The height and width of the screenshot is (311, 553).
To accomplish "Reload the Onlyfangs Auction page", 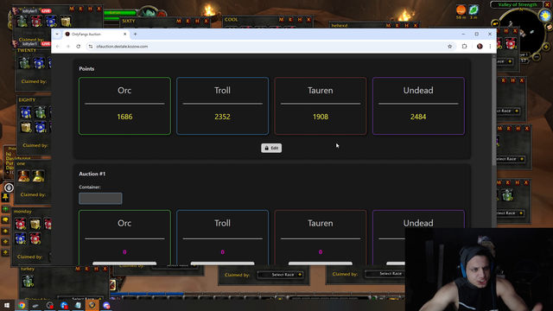I will (79, 47).
